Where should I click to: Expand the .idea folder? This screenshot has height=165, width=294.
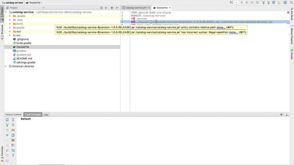(10, 20)
